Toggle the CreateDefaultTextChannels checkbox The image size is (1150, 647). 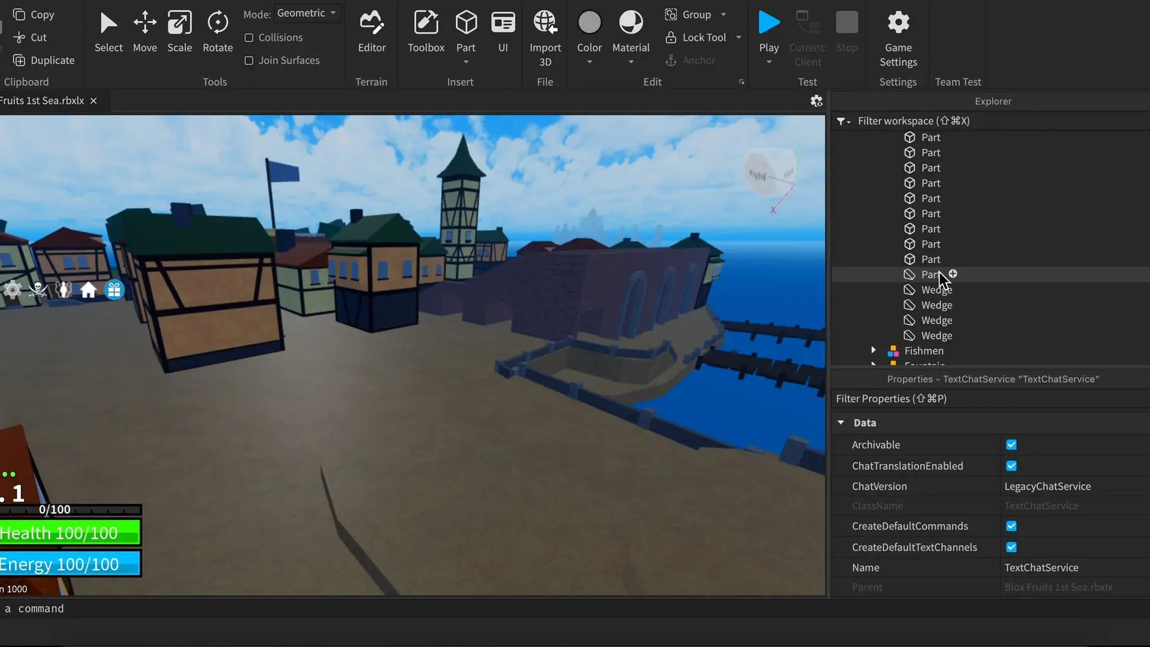(1012, 547)
